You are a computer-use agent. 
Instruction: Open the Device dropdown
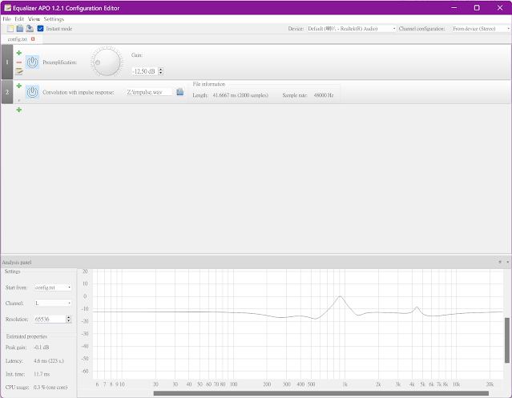coord(351,29)
